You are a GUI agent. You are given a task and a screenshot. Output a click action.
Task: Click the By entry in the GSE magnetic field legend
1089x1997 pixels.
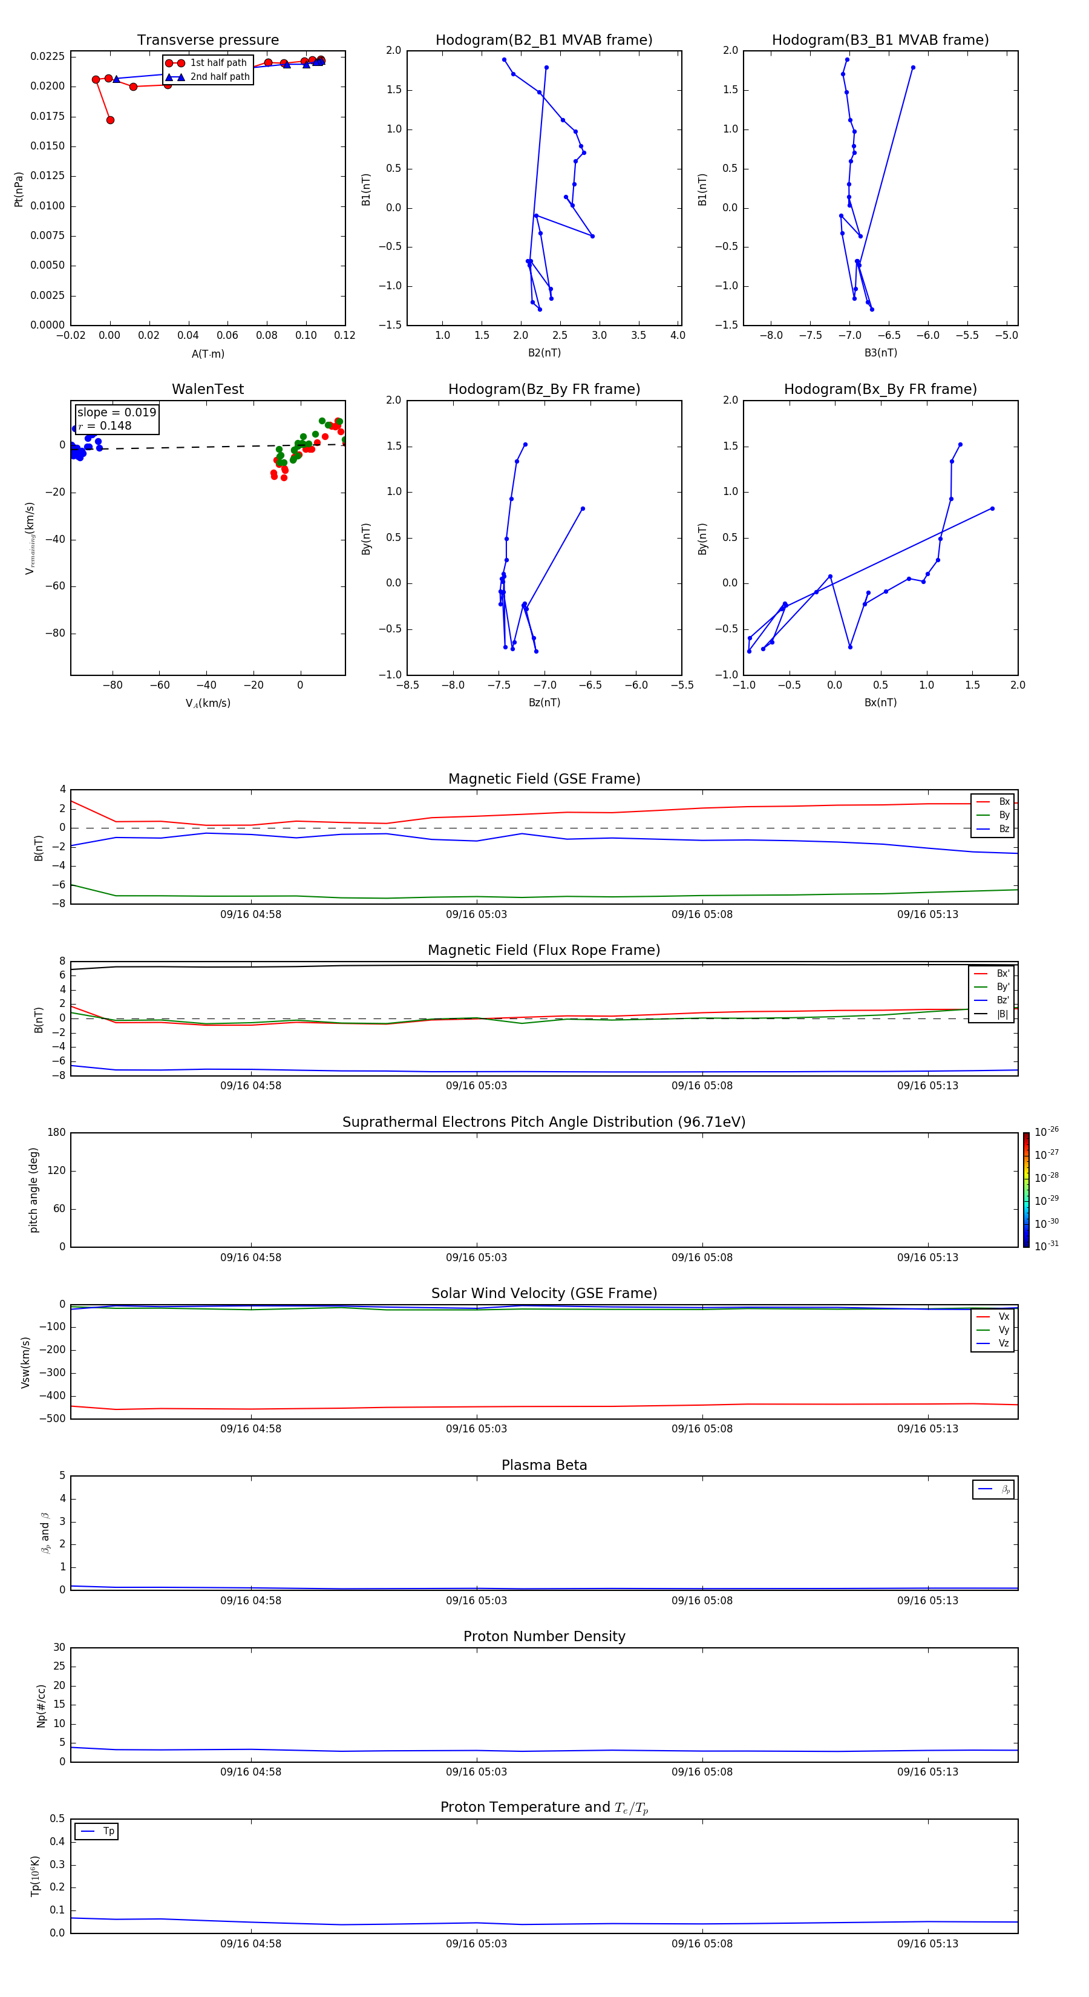(x=993, y=816)
